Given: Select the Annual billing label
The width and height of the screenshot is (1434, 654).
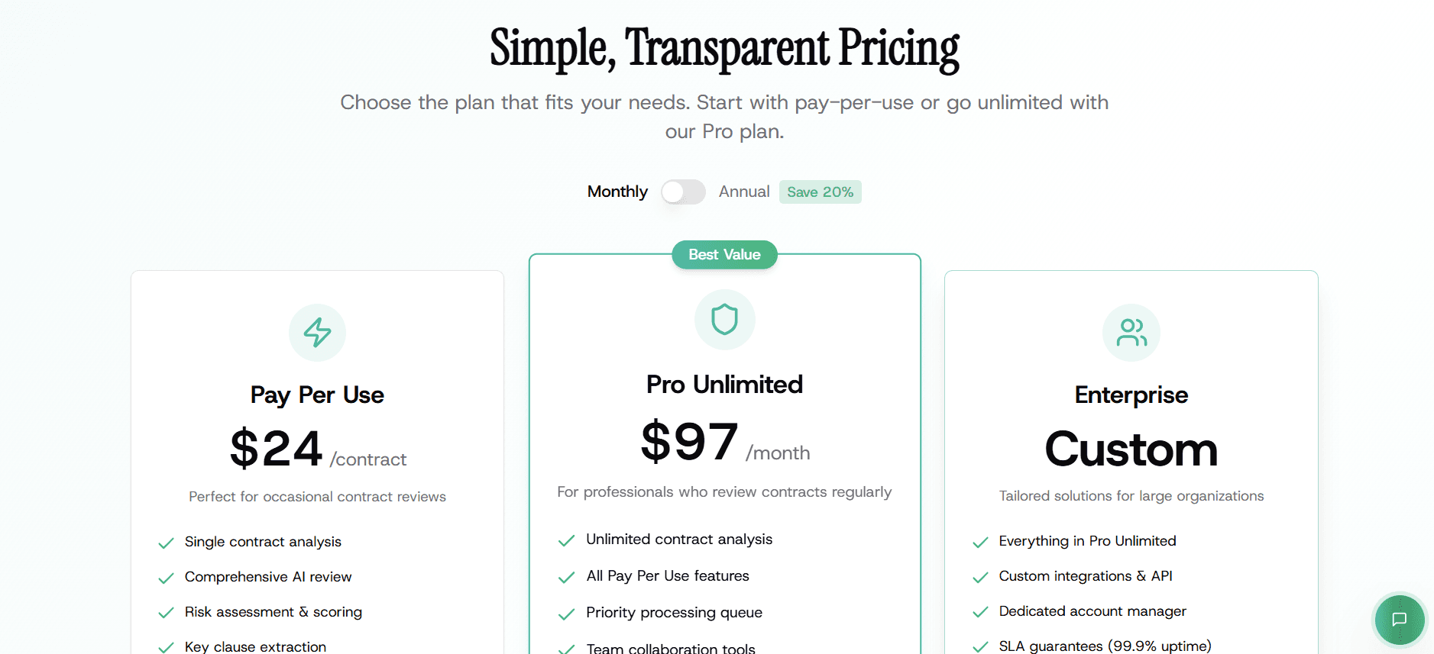Looking at the screenshot, I should pos(743,192).
